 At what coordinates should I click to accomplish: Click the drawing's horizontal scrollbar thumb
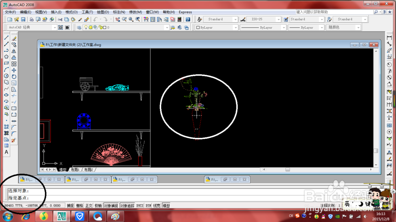pyautogui.click(x=287, y=169)
